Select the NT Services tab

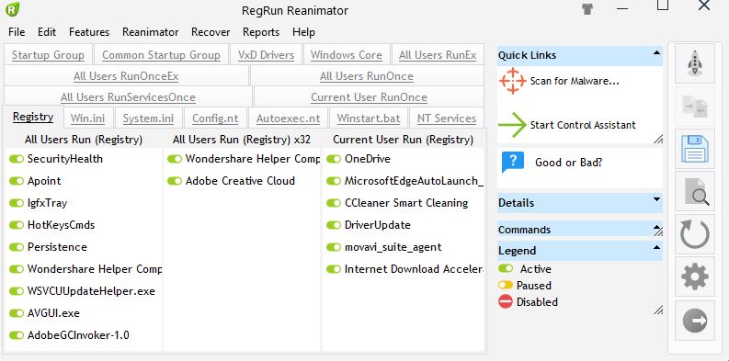pyautogui.click(x=447, y=118)
